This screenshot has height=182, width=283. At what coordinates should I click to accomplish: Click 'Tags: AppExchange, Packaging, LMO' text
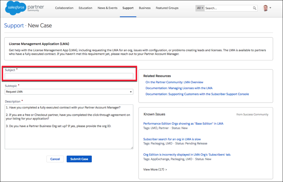click(168, 159)
